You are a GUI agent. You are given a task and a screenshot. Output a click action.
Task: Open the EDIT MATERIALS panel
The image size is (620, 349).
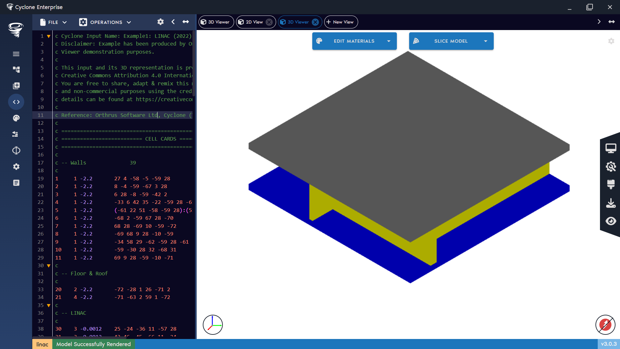pyautogui.click(x=354, y=41)
